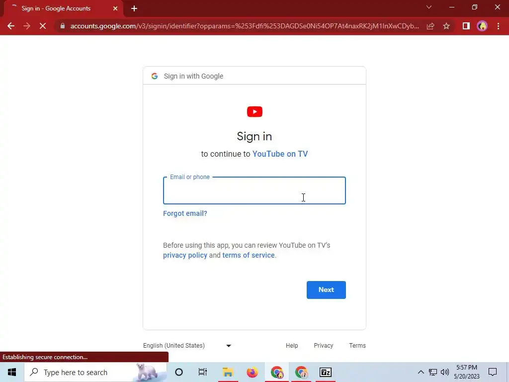Open the volume tray icon
509x382 pixels.
[x=445, y=372]
